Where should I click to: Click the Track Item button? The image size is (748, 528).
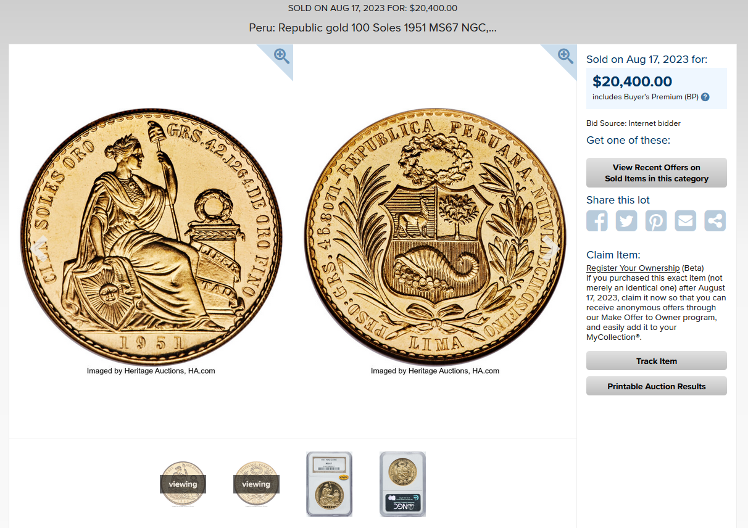pyautogui.click(x=657, y=361)
